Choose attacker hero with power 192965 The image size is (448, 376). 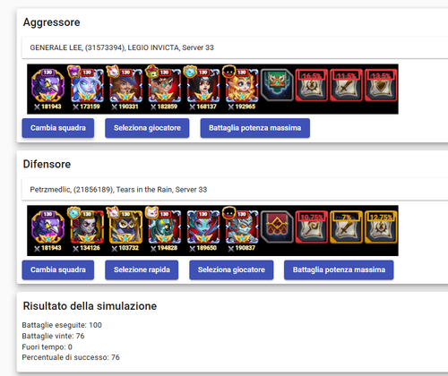(242, 89)
